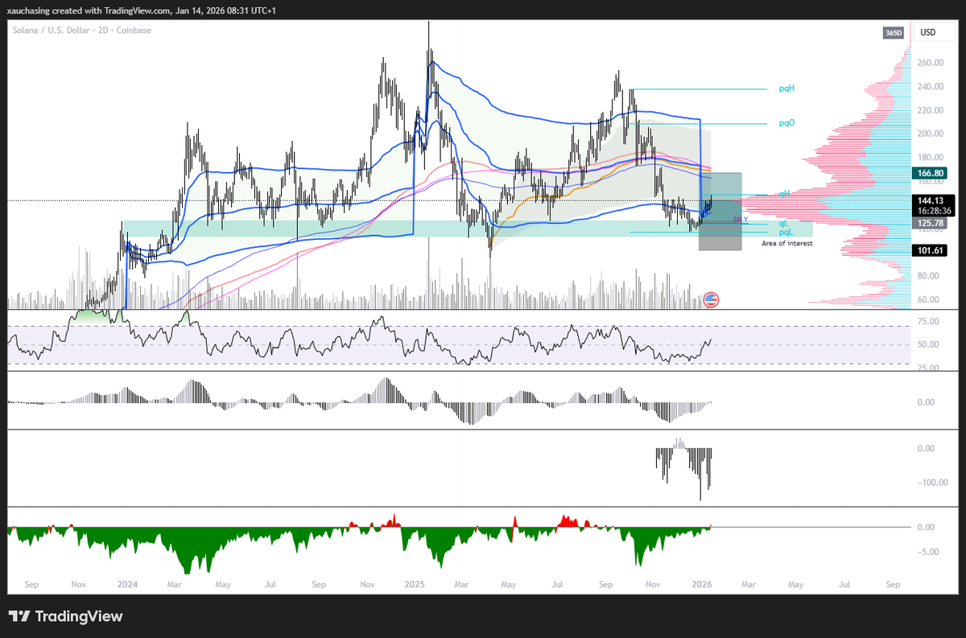Click the US flag economic event icon
966x638 pixels.
tap(710, 299)
